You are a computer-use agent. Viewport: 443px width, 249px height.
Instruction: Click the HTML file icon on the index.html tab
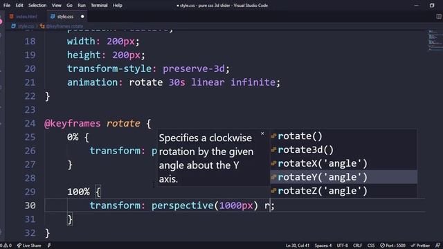coord(11,17)
